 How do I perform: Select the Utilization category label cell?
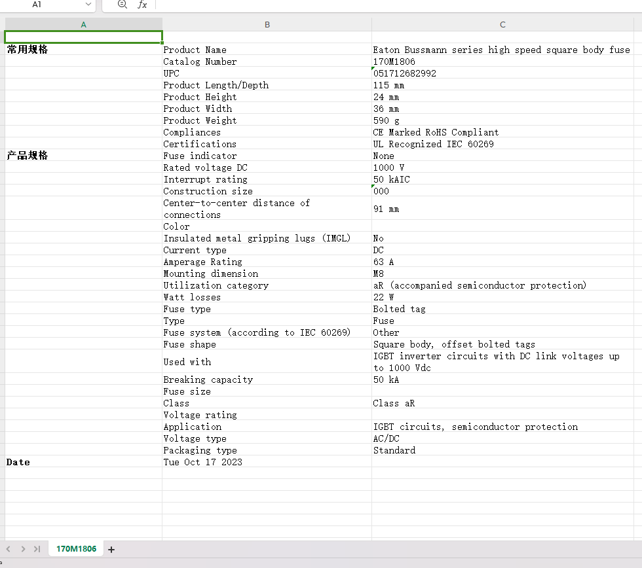point(267,285)
